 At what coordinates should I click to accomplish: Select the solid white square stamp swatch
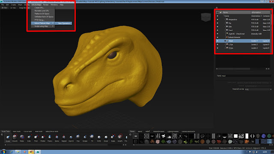236,136
